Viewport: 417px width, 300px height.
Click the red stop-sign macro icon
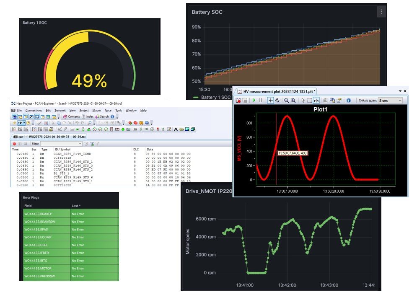point(136,123)
